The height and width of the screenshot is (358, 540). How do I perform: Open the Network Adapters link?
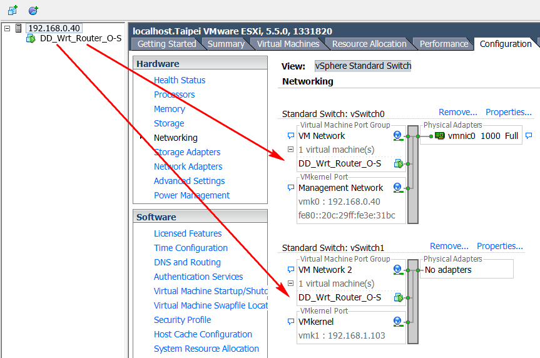[x=188, y=166]
